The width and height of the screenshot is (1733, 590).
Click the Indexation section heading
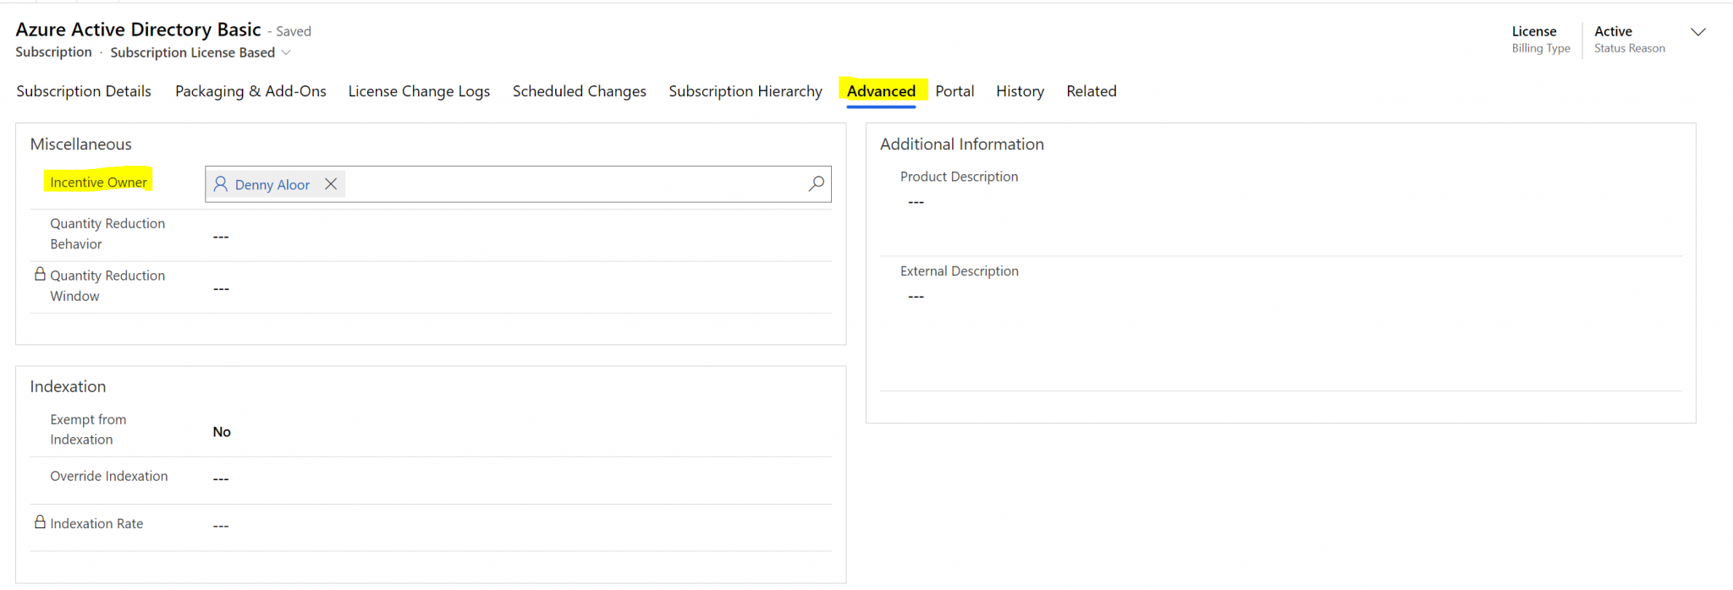click(x=68, y=386)
